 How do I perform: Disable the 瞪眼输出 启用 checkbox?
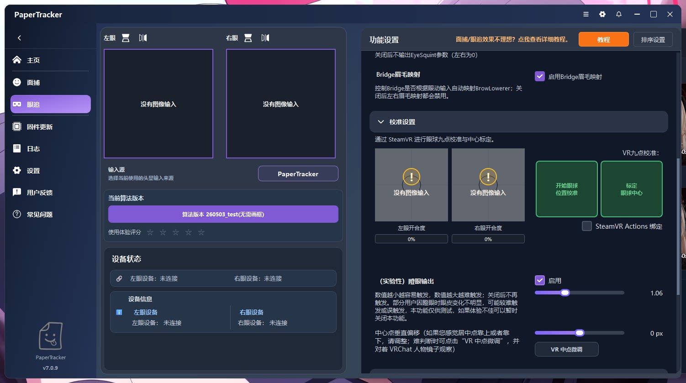pyautogui.click(x=540, y=280)
